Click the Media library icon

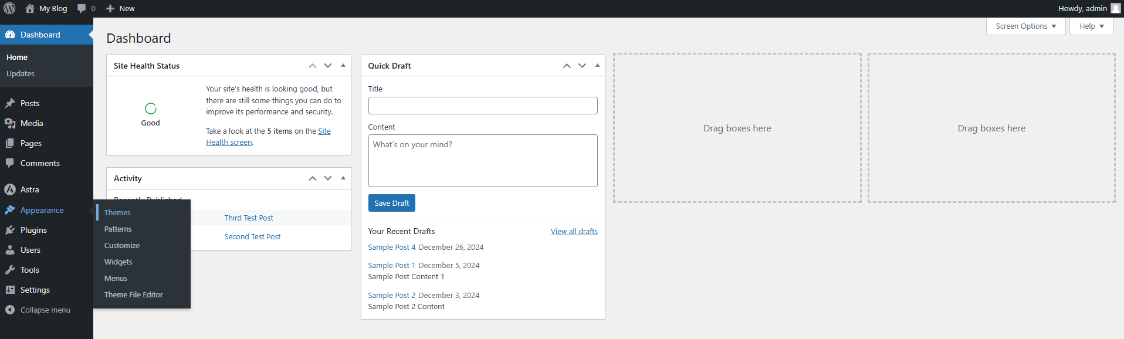(x=10, y=123)
